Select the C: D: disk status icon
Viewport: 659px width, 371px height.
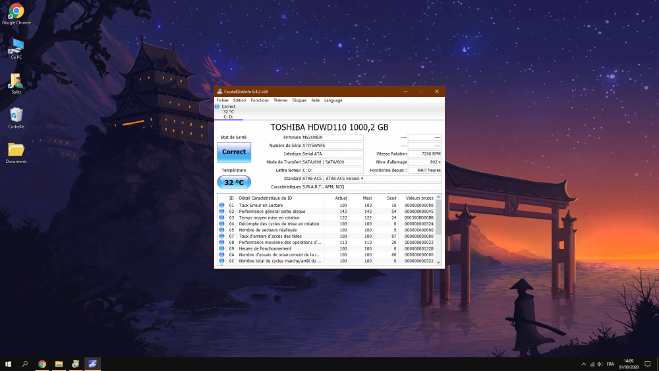coord(218,107)
